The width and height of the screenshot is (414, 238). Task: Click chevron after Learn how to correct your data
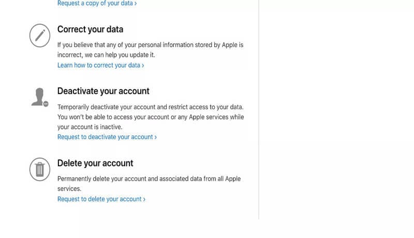point(143,66)
